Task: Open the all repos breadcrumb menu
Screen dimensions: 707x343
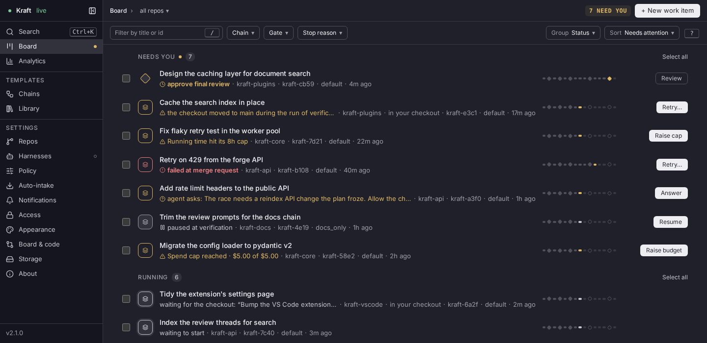Action: click(154, 11)
